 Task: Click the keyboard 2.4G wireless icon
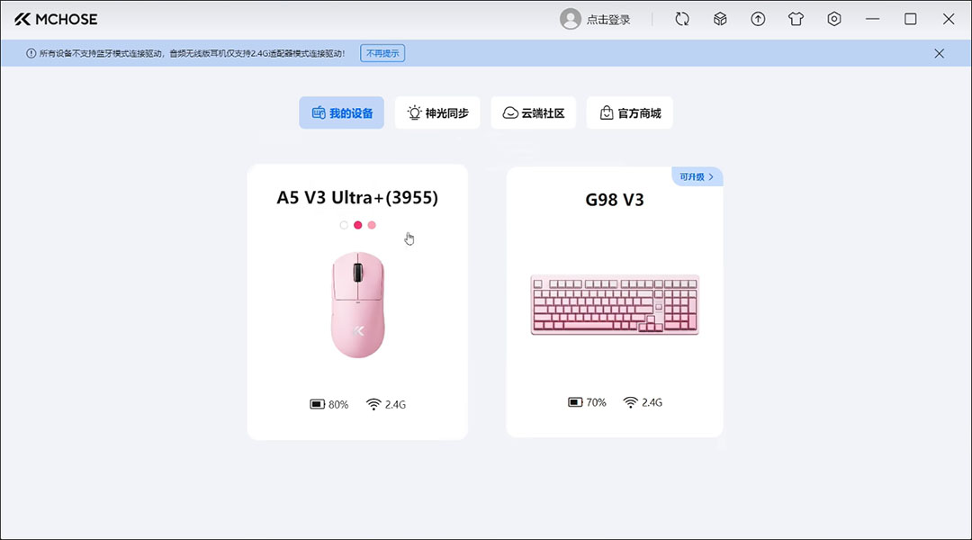coord(630,402)
